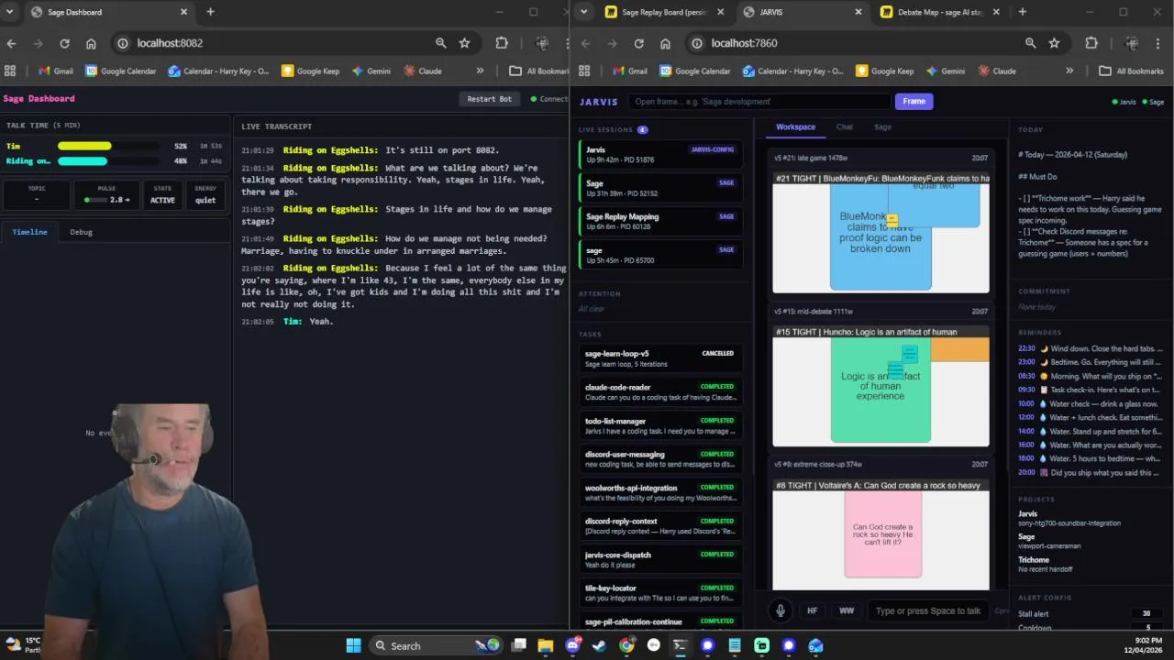Screen dimensions: 1174x660
Task: Click the Pulse level bar
Action: point(94,200)
